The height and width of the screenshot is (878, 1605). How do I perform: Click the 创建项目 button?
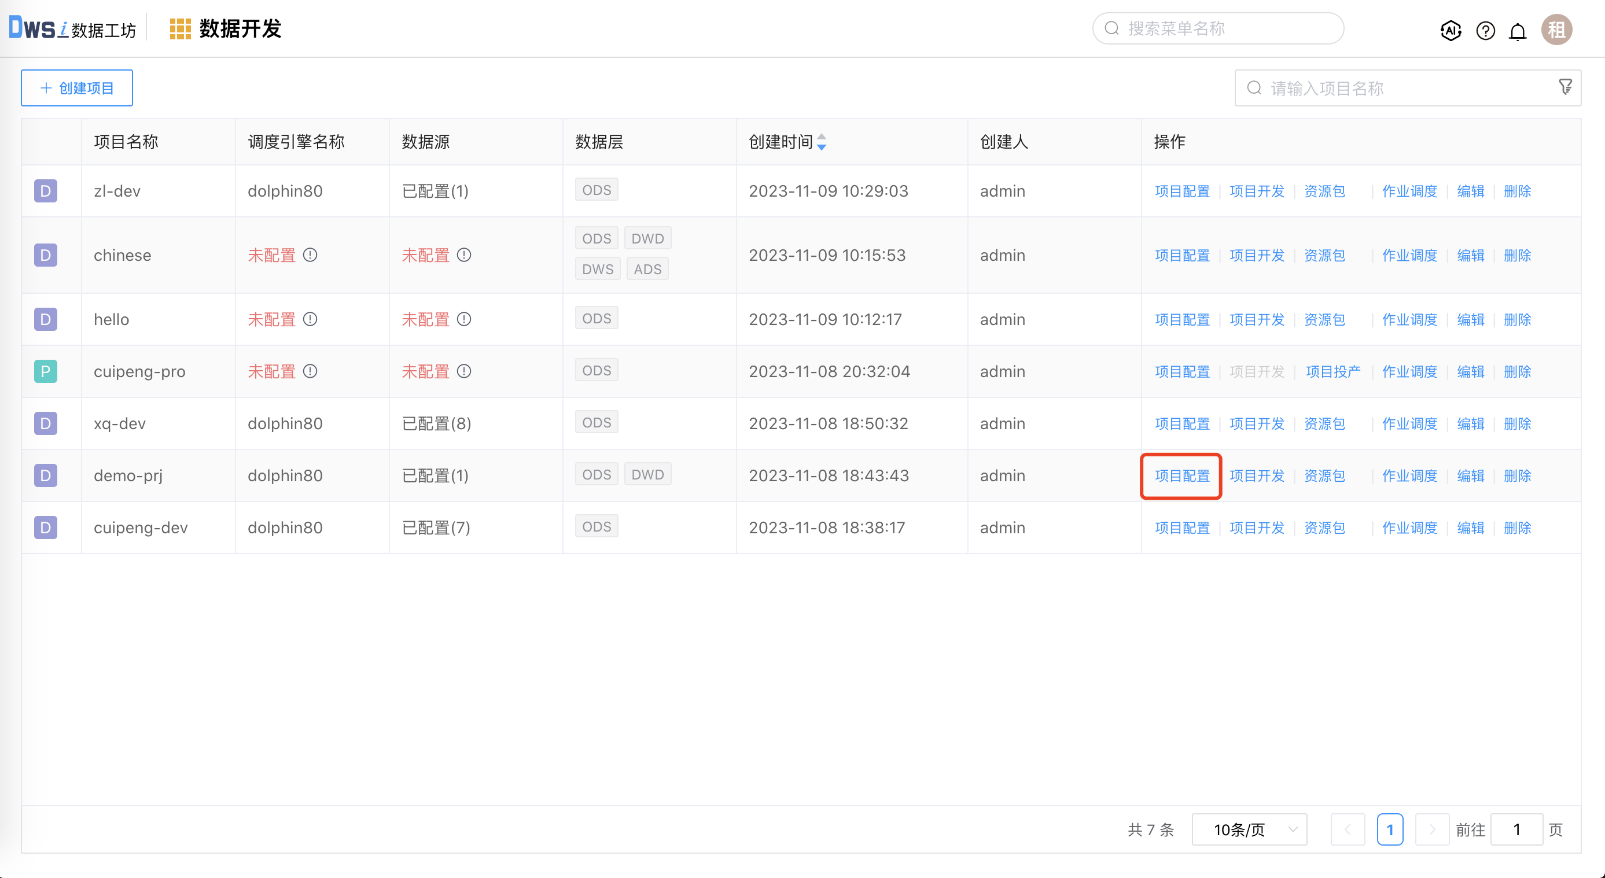pyautogui.click(x=76, y=87)
